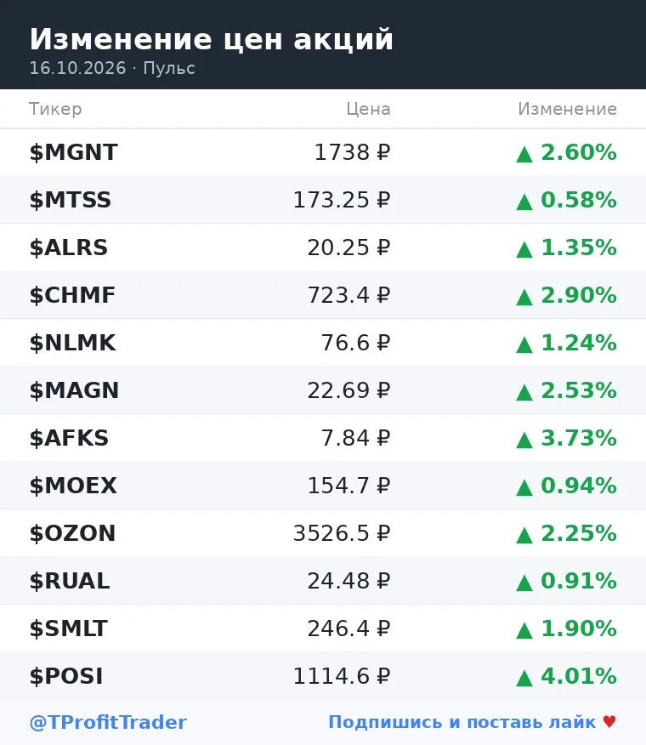This screenshot has height=745, width=646.
Task: Select the price 7.84 ₽
Action: (x=356, y=438)
